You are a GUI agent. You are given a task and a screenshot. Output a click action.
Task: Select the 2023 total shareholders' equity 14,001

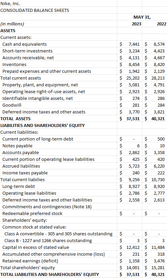tap(133, 268)
